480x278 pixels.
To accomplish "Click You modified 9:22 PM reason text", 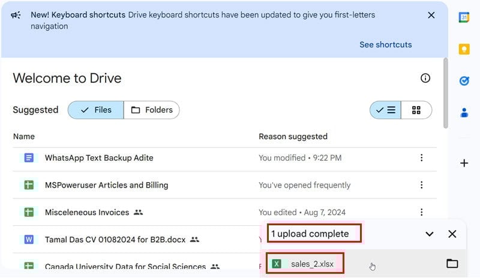I will click(300, 158).
